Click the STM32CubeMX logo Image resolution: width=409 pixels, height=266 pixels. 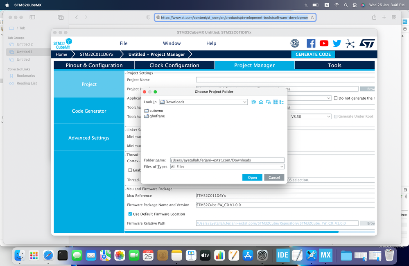coord(63,43)
